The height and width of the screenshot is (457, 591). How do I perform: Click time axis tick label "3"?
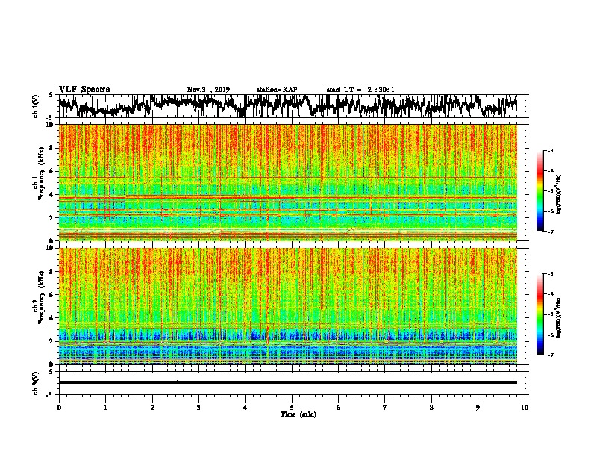point(198,408)
